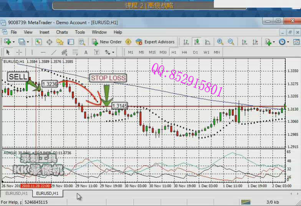This screenshot has width=301, height=206.
Task: Open the Market Watch panel icon
Action: (x=38, y=42)
